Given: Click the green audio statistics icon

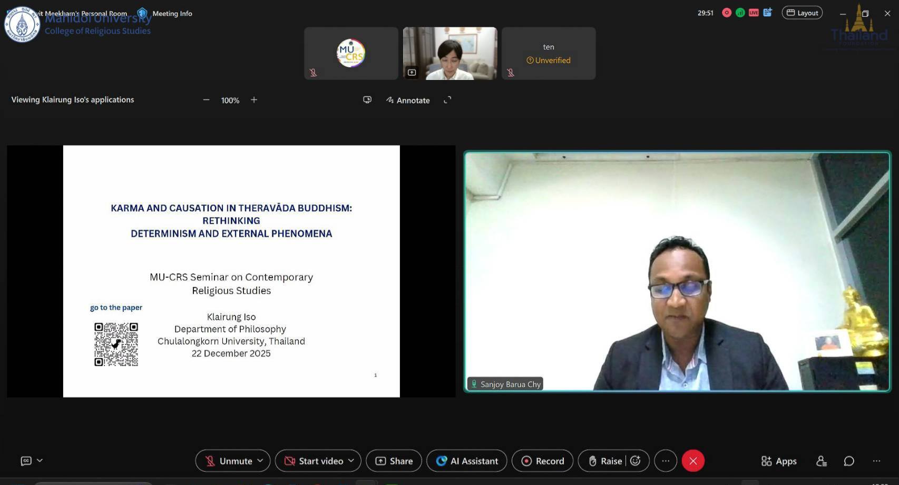Looking at the screenshot, I should click(740, 13).
